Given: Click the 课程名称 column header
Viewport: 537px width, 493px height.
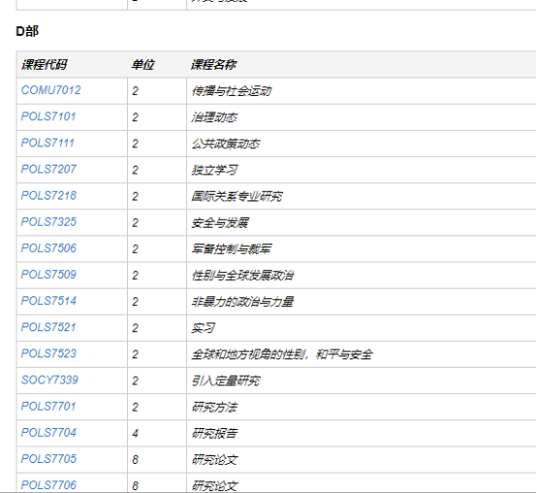Looking at the screenshot, I should 213,65.
